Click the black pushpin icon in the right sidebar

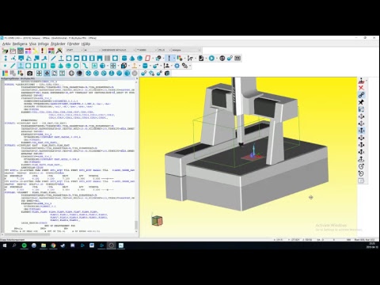(361, 102)
